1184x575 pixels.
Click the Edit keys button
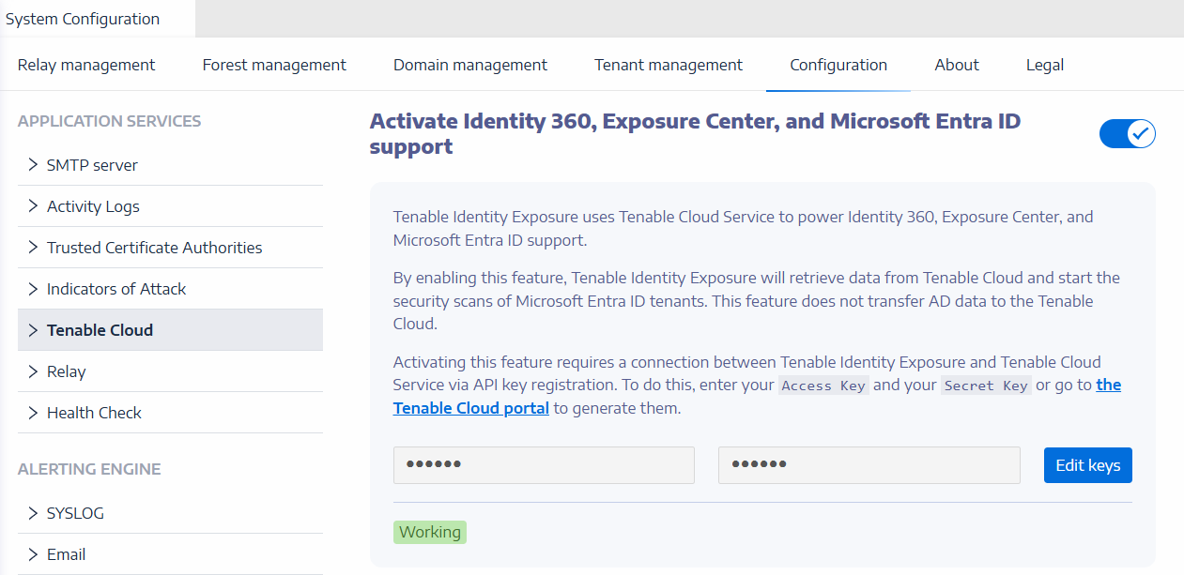click(x=1088, y=465)
